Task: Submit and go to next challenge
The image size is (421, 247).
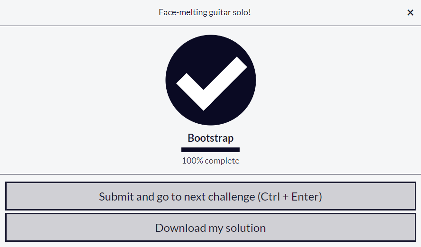Action: pos(210,196)
